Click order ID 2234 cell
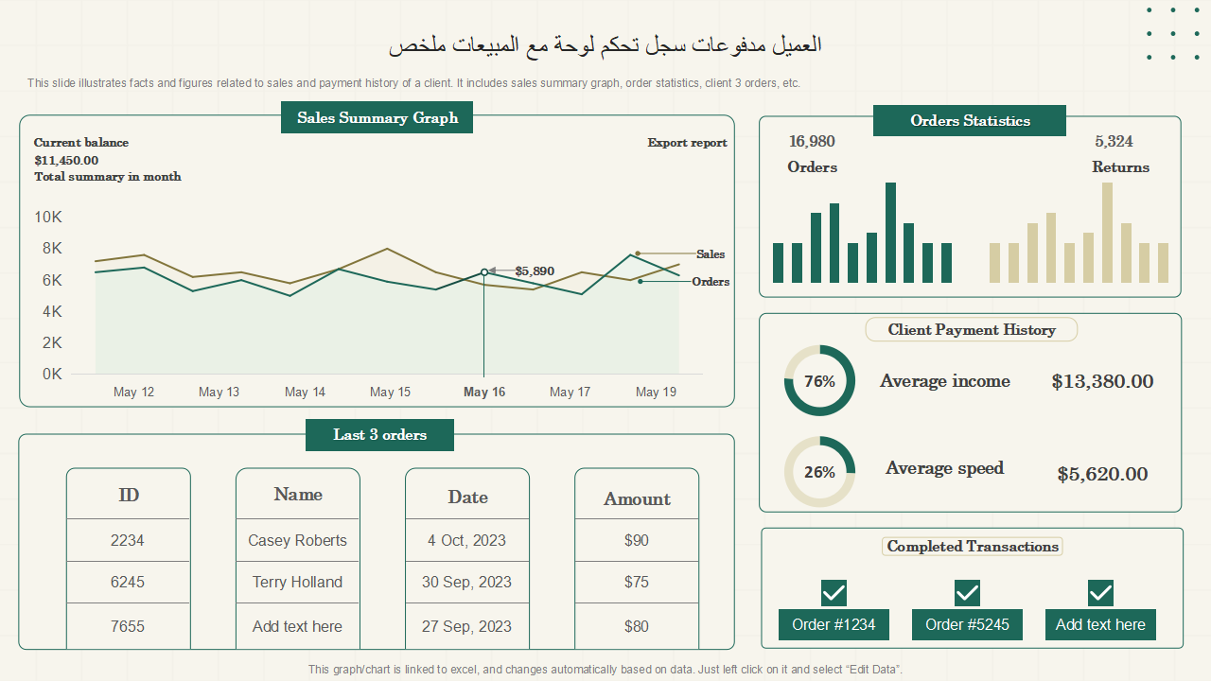 [128, 540]
